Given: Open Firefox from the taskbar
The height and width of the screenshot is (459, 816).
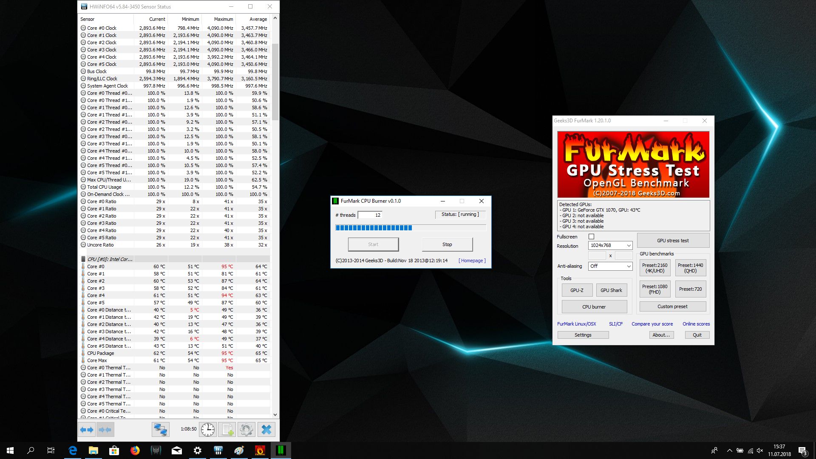Looking at the screenshot, I should (x=135, y=450).
